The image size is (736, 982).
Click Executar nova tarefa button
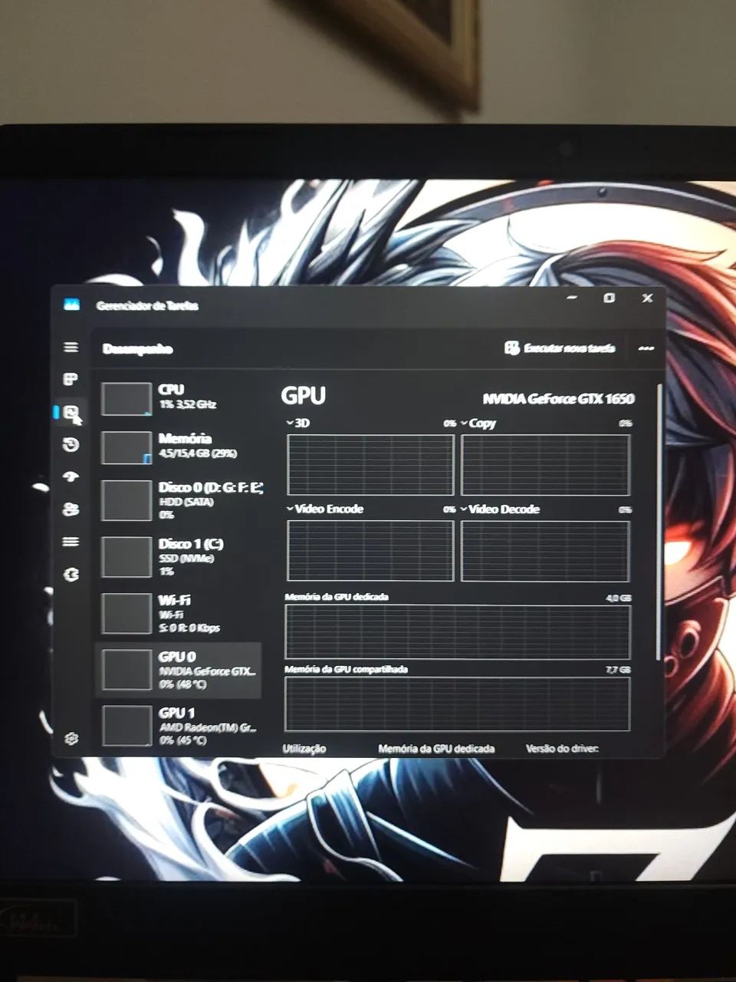[560, 348]
